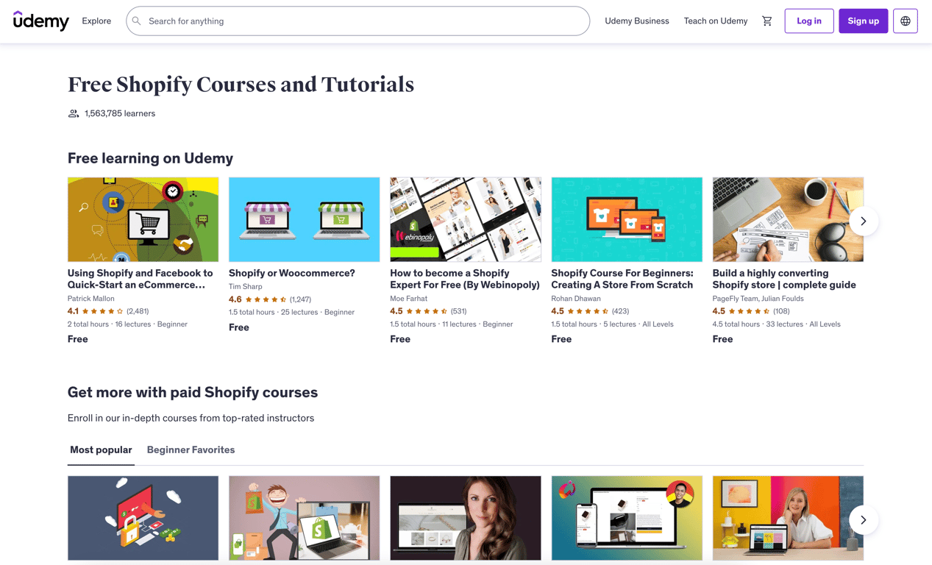Open the shopping cart icon
Viewport: 932px width, 565px height.
coord(767,21)
